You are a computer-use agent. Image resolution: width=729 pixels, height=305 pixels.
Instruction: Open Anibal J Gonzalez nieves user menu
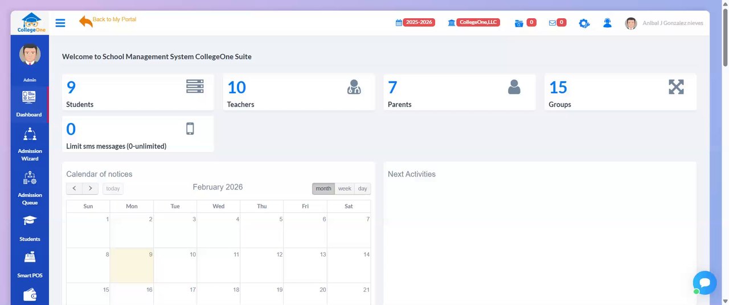pos(672,23)
